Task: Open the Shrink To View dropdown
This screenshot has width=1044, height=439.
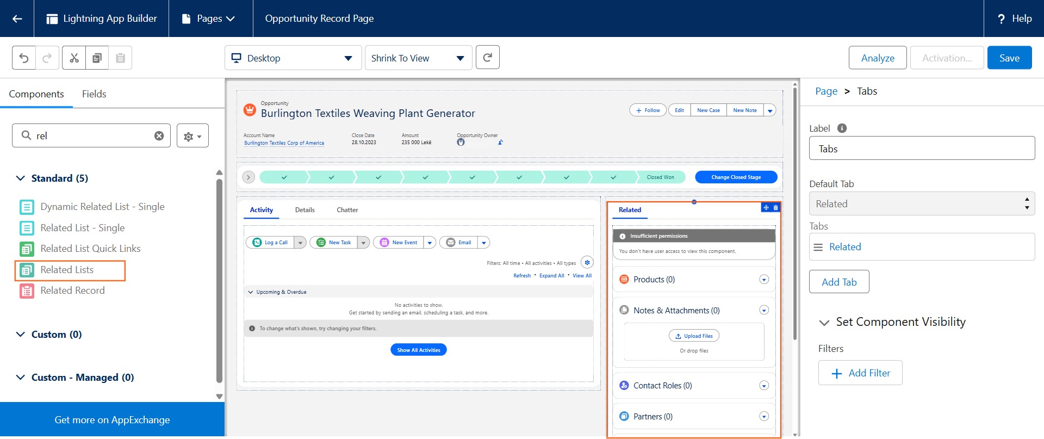Action: (x=418, y=58)
